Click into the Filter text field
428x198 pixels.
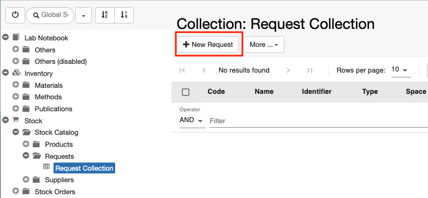tap(319, 121)
